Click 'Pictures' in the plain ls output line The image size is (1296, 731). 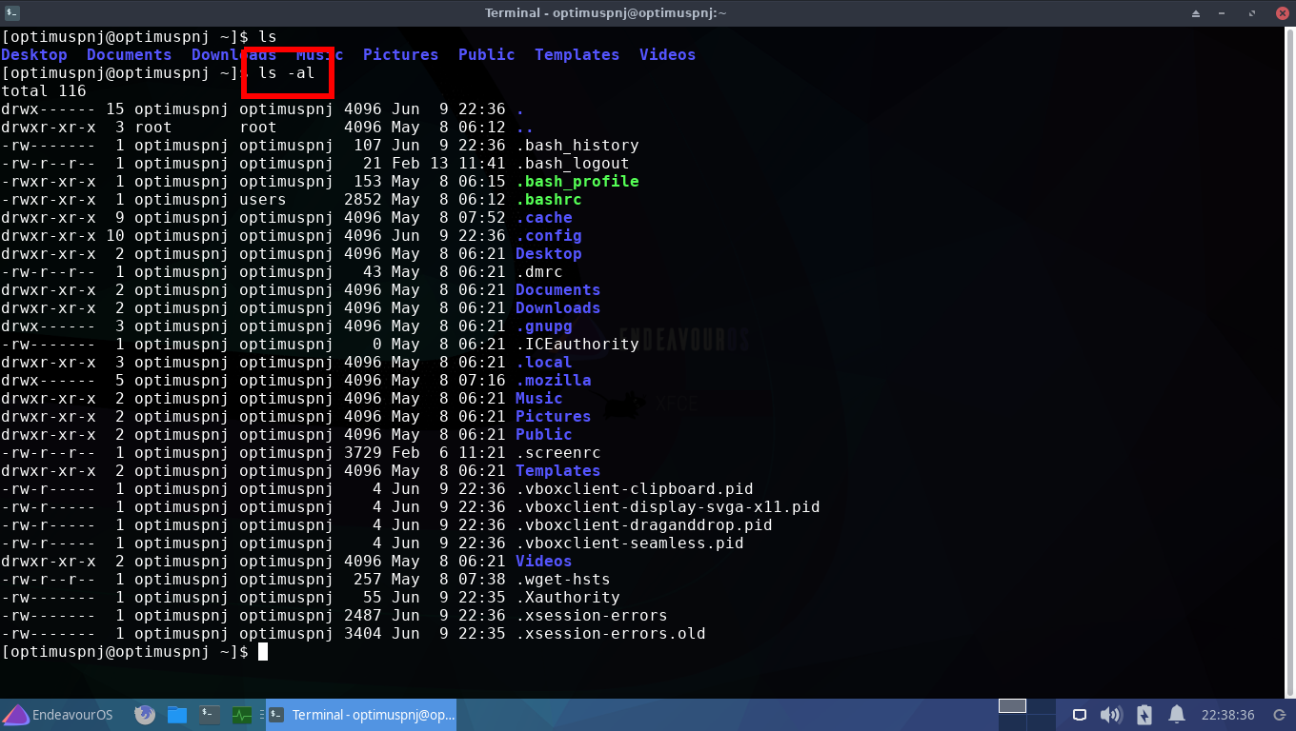(401, 55)
